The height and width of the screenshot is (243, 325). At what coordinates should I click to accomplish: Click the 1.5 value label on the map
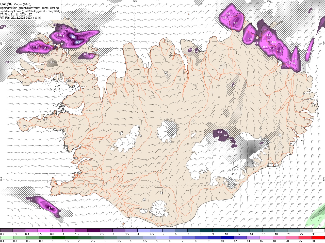click(x=250, y=39)
